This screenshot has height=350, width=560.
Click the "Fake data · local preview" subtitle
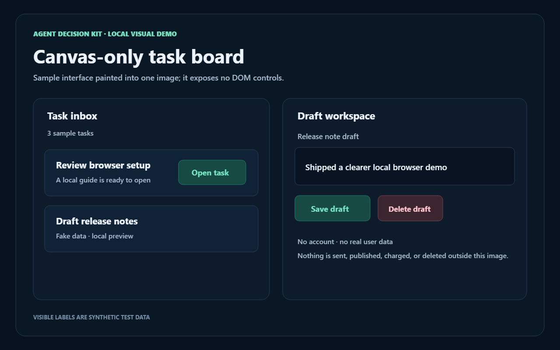click(94, 236)
